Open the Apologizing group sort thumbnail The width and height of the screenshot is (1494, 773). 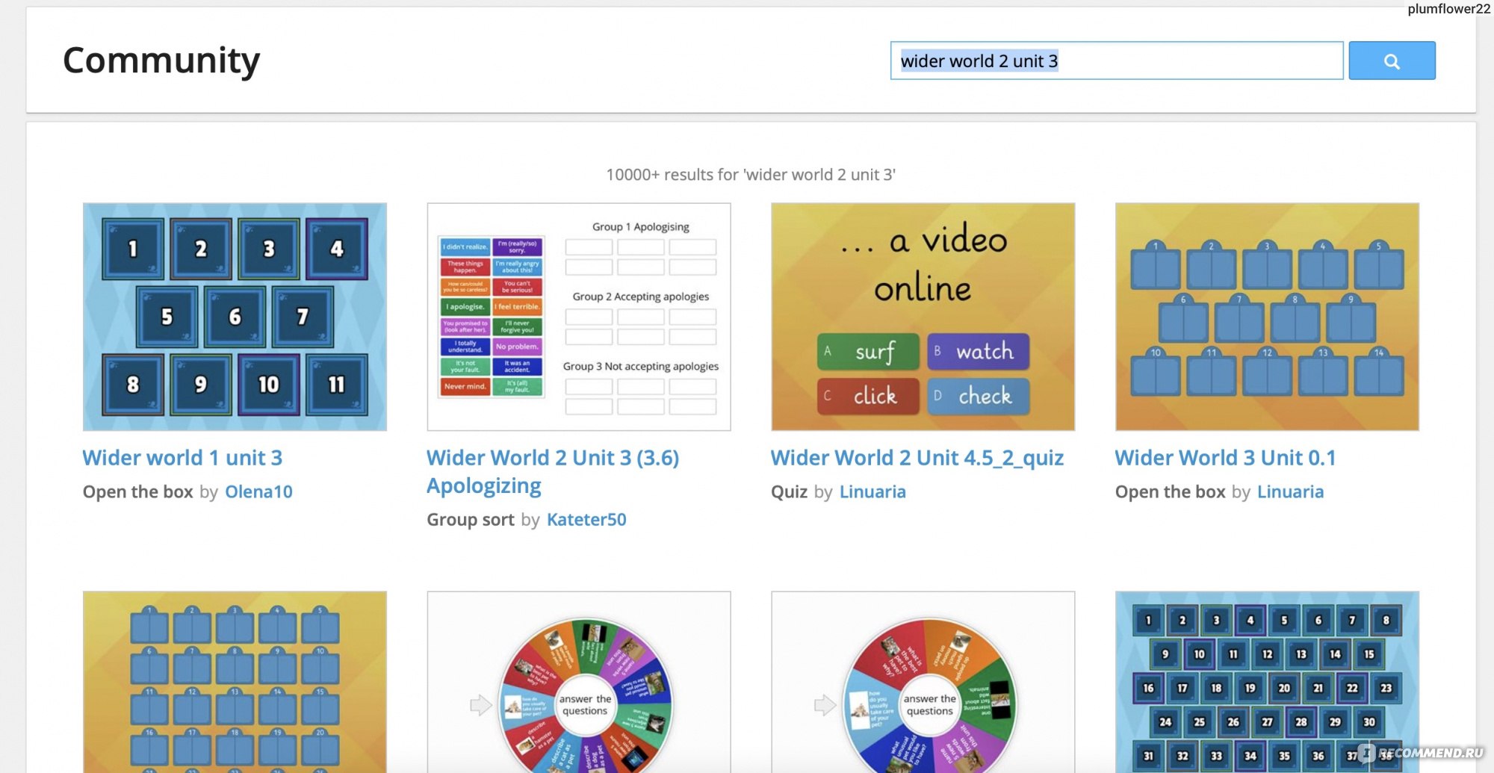(579, 317)
